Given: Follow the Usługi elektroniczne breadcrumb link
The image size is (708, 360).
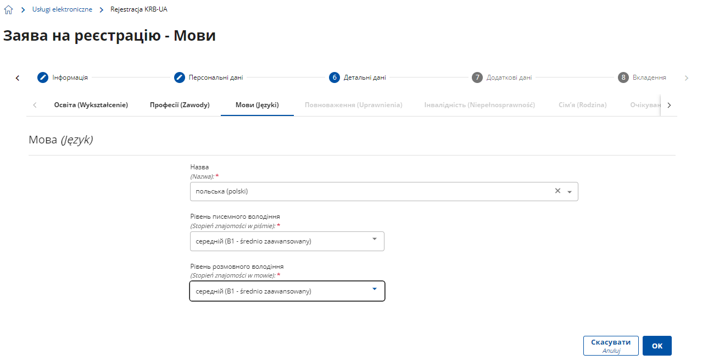Looking at the screenshot, I should point(62,9).
